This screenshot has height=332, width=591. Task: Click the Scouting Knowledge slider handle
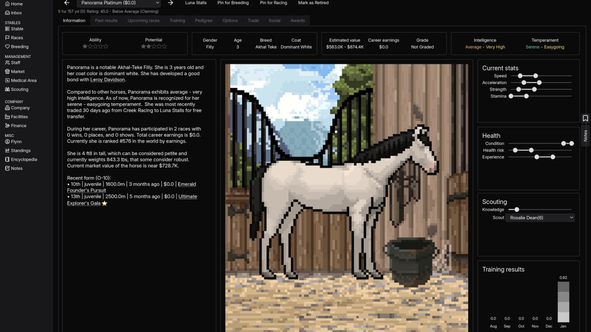coord(517,210)
